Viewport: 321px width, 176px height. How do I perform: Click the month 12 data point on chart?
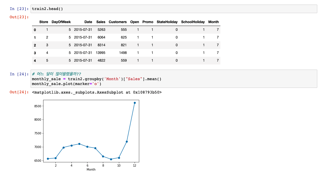click(135, 103)
